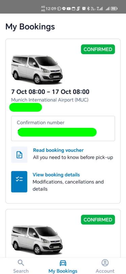Viewport: 126px width, 274px height.
Task: Open View booking details link
Action: coord(56,175)
